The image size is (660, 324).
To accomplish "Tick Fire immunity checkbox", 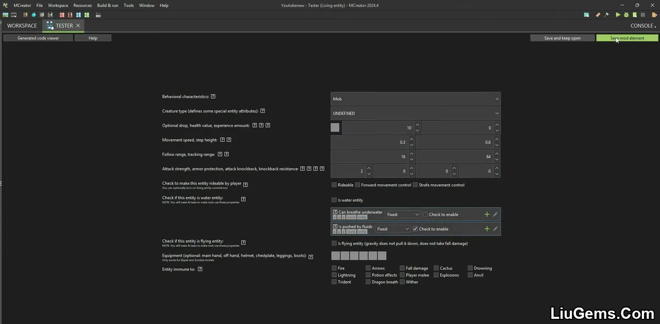I will (334, 268).
